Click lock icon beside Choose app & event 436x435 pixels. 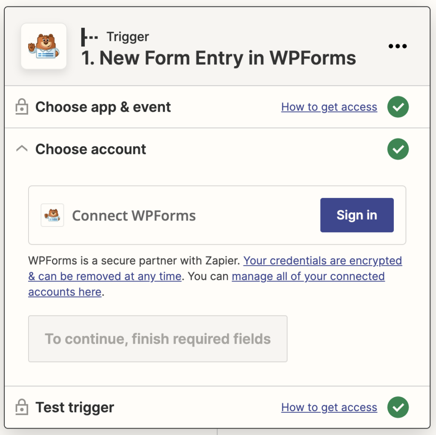tap(21, 107)
